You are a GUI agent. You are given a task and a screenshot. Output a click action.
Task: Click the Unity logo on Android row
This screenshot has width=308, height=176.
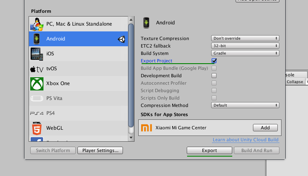(x=121, y=39)
